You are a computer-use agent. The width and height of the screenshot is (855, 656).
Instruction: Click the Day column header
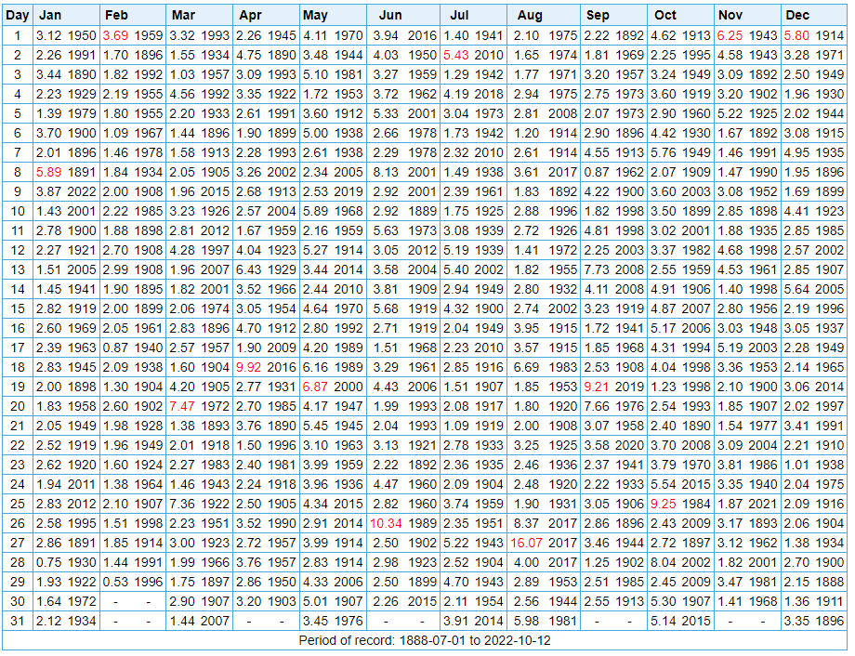(18, 15)
